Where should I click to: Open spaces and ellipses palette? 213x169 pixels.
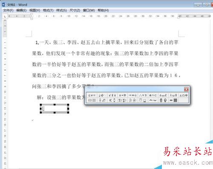(x=102, y=95)
